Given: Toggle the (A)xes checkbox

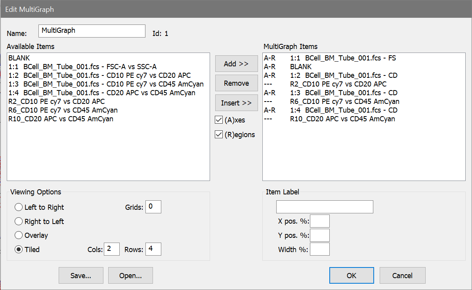Looking at the screenshot, I should point(218,120).
